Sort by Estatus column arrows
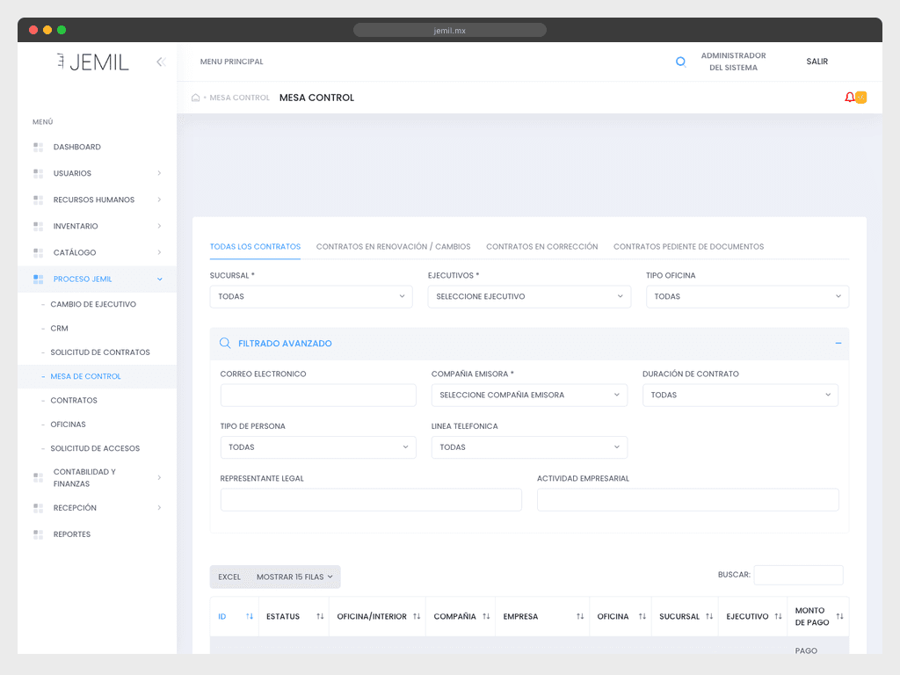 point(320,616)
